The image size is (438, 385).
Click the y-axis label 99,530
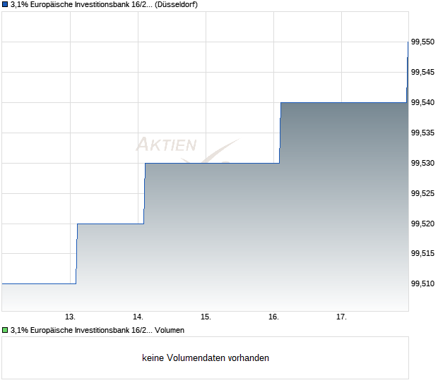pos(422,163)
